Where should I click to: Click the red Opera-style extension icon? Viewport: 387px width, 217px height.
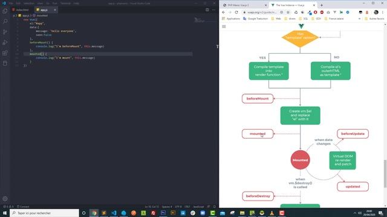coord(316,12)
